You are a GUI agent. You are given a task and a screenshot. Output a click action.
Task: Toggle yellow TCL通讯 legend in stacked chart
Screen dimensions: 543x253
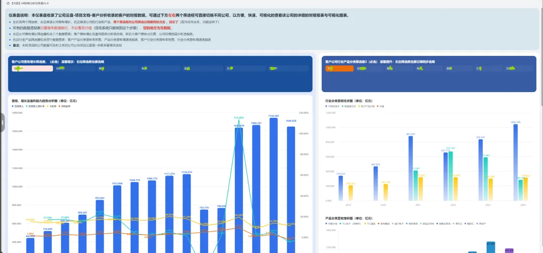(369, 223)
